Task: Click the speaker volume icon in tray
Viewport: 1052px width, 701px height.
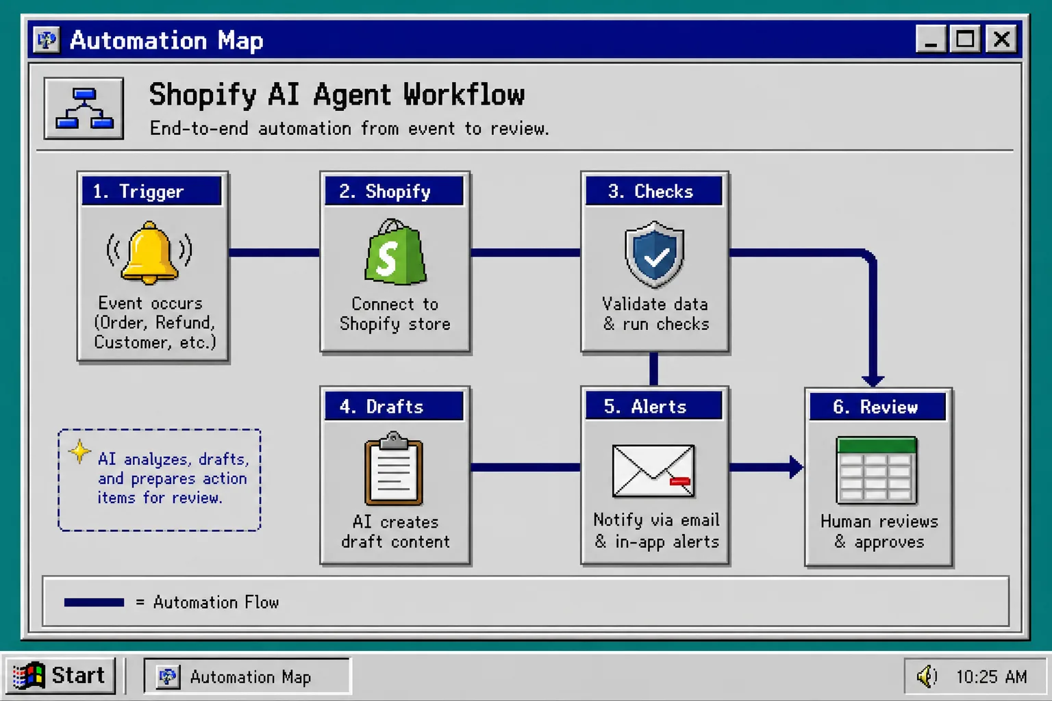Action: click(926, 676)
